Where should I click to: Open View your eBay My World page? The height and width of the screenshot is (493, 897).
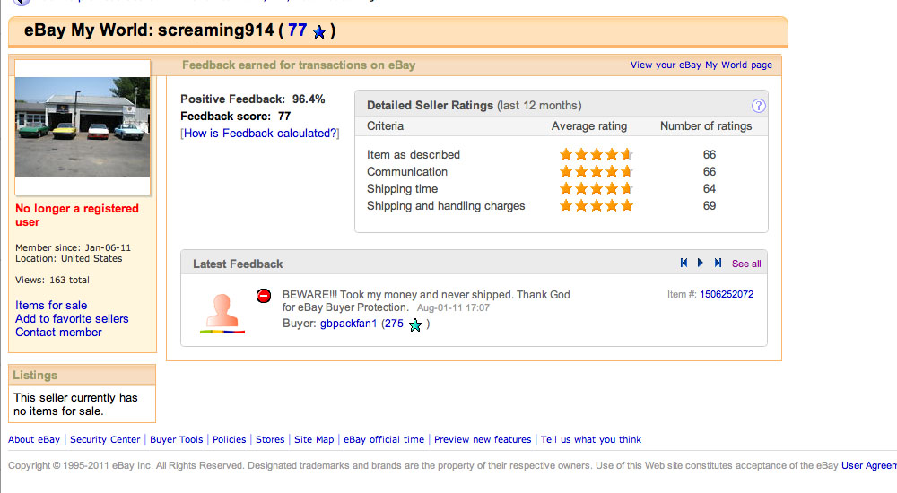click(701, 65)
